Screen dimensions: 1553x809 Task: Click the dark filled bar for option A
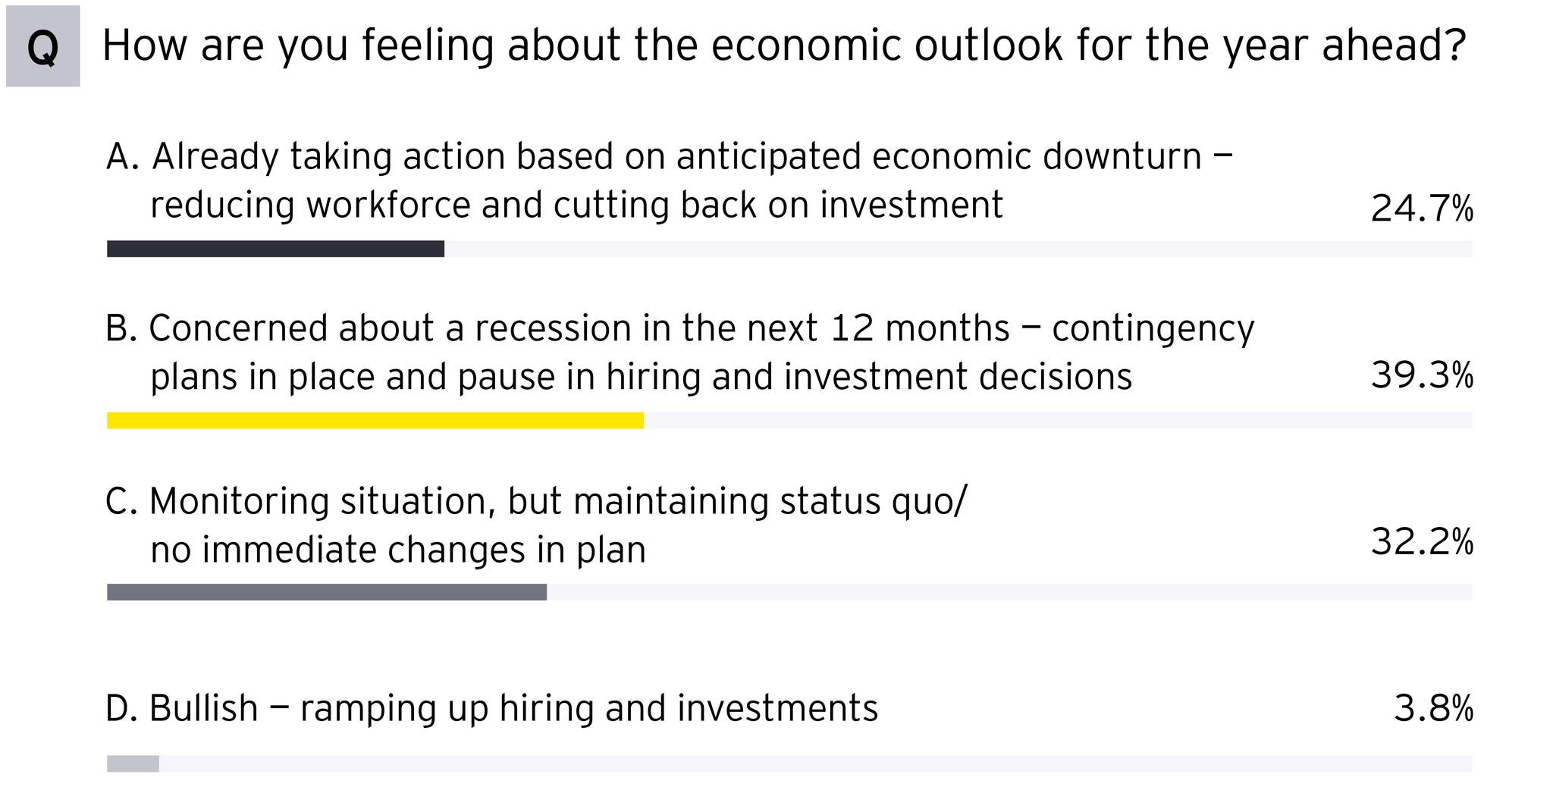(275, 249)
